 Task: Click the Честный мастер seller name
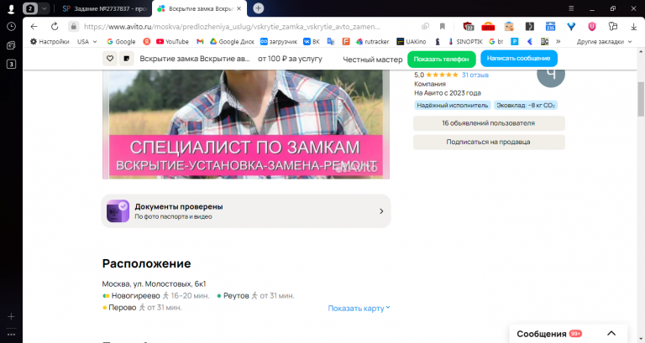click(x=373, y=60)
